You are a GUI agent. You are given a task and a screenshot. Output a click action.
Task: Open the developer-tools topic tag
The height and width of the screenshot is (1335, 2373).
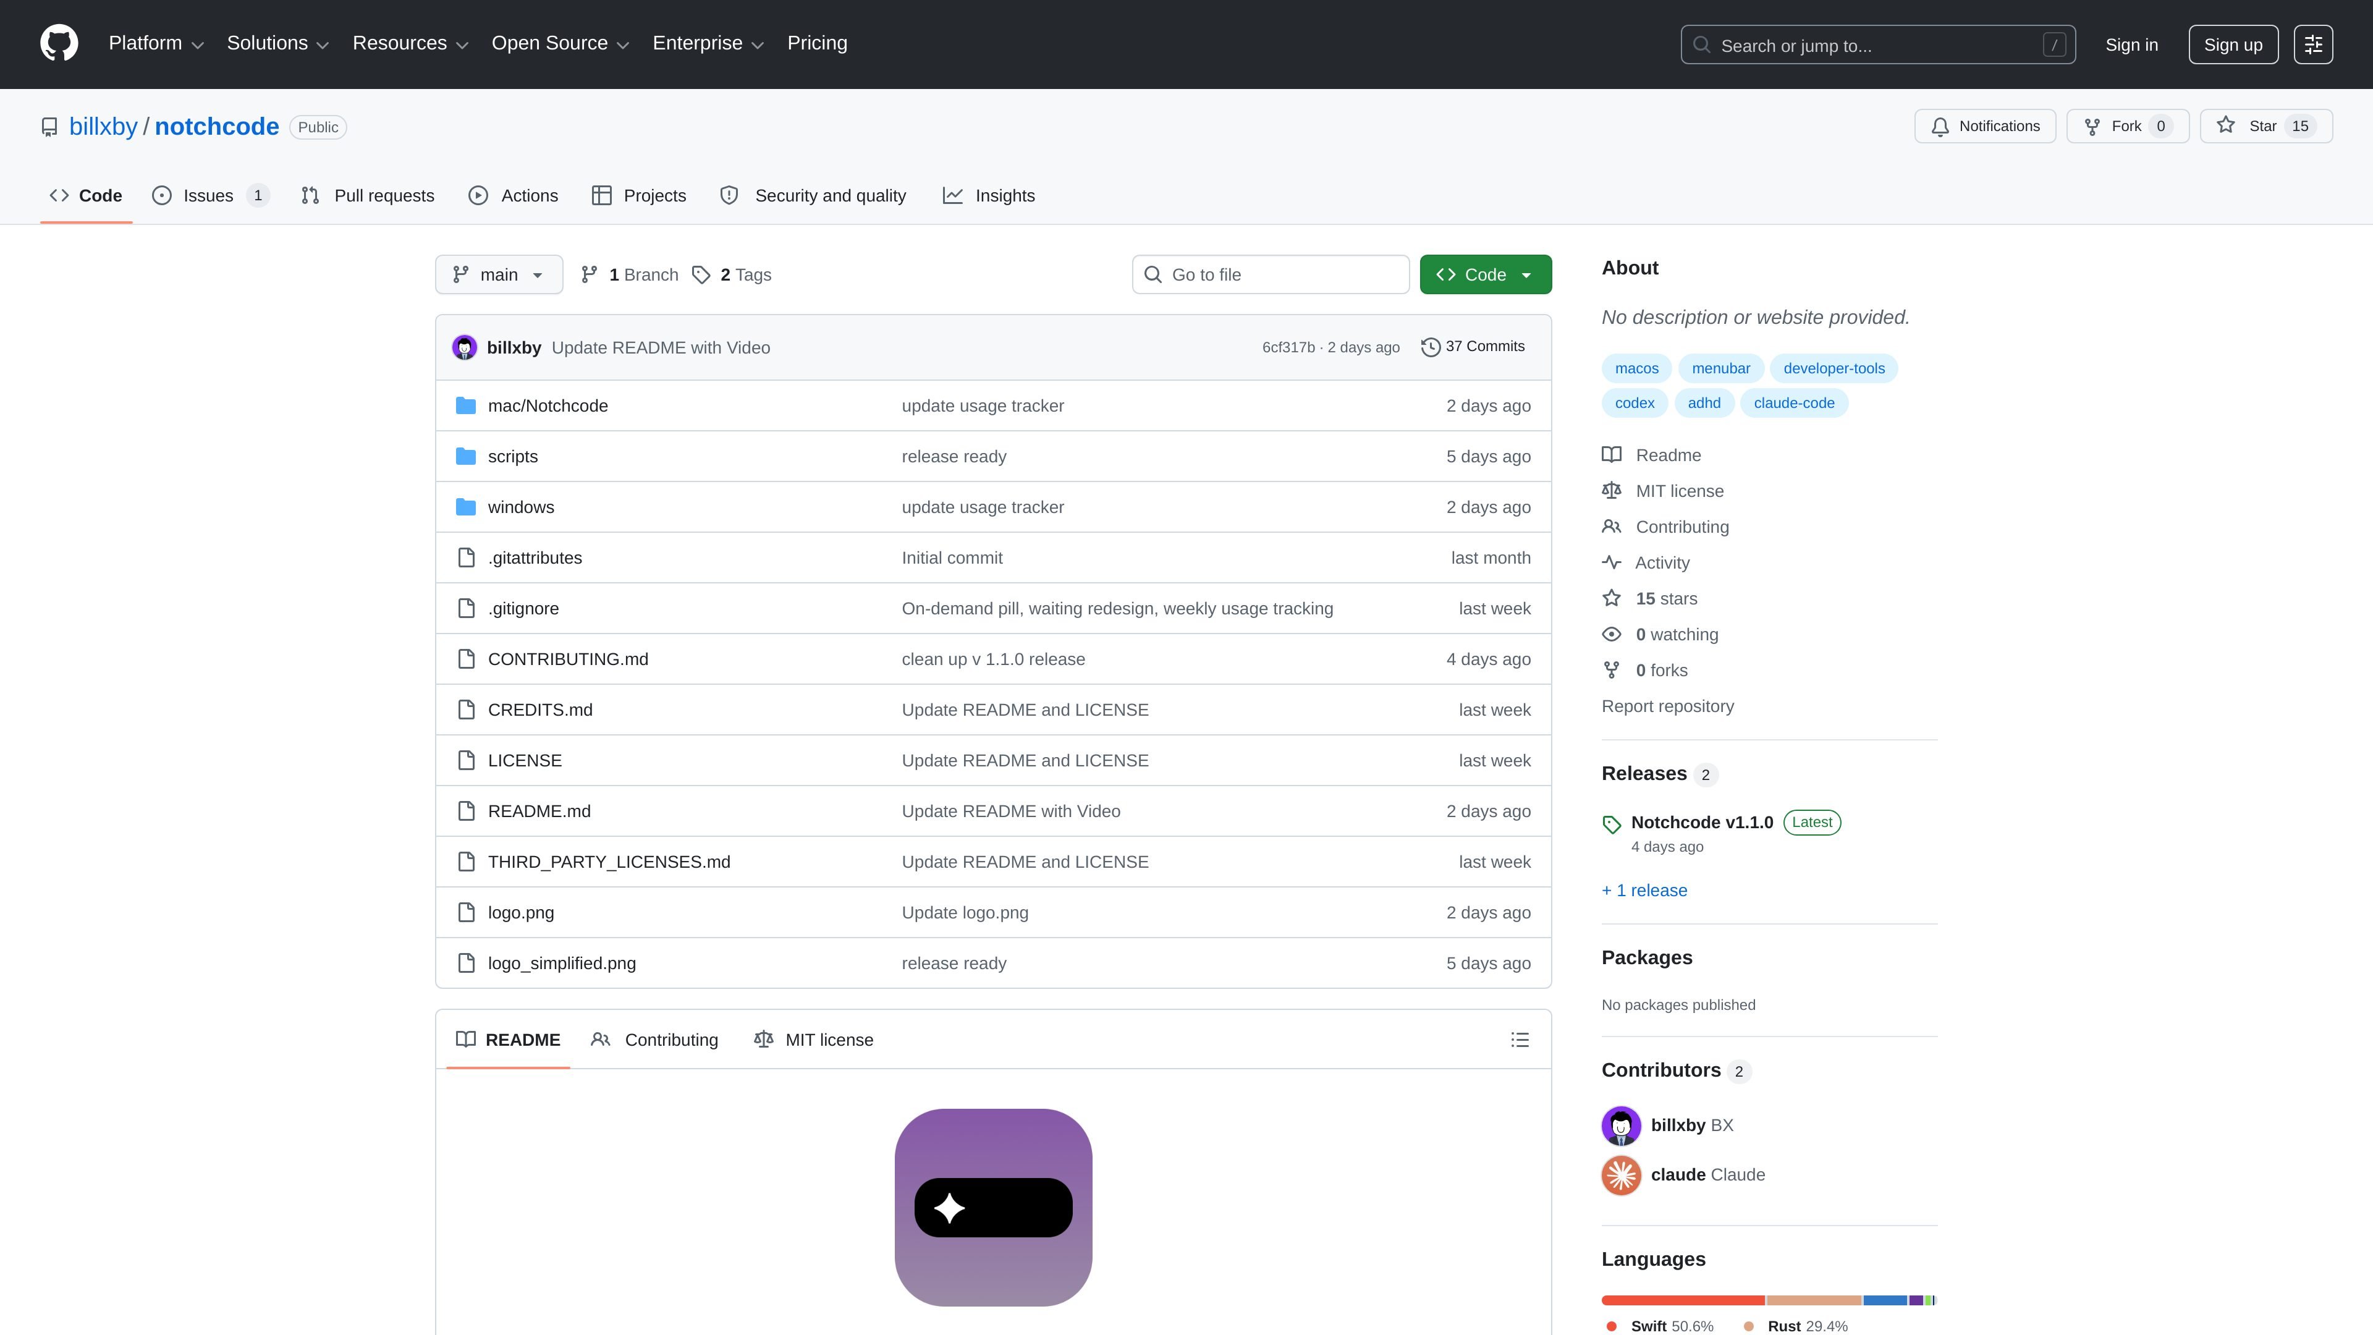coord(1833,368)
